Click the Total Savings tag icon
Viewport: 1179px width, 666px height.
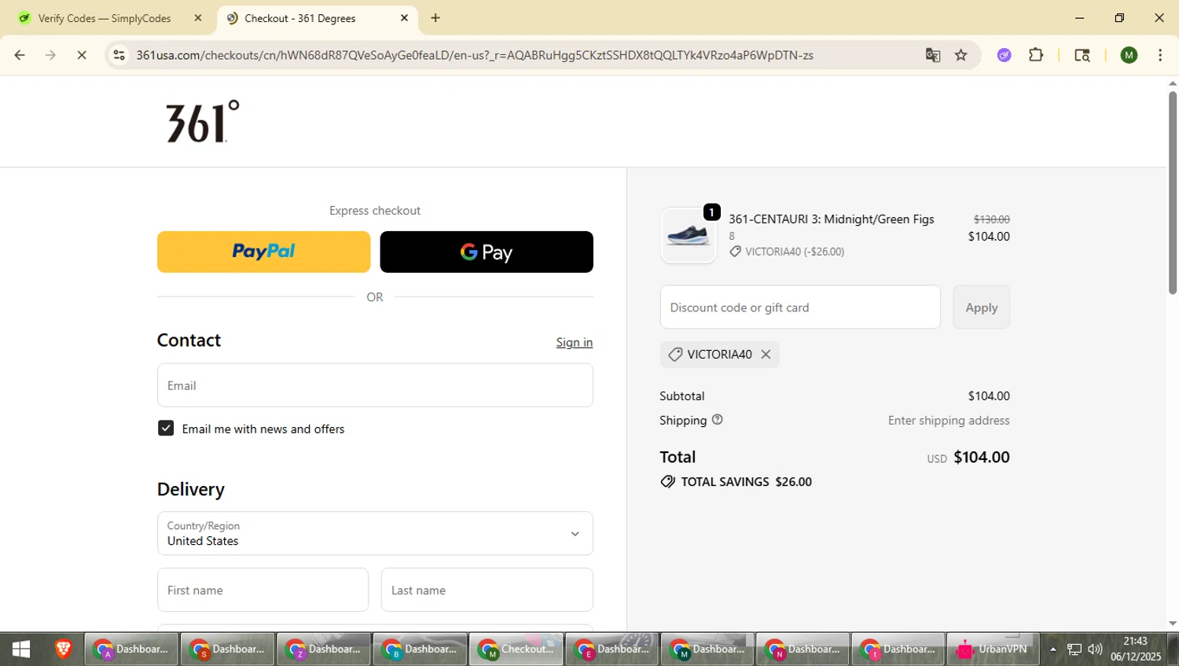667,481
